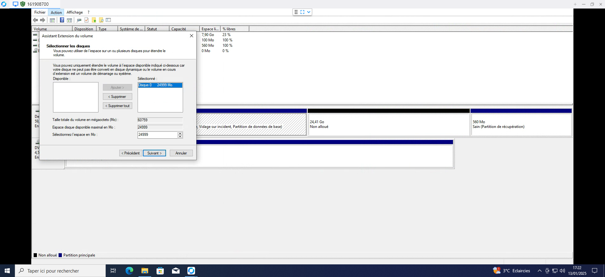Click the folder with magnifier toolbar icon
This screenshot has width=605, height=277.
pos(101,20)
